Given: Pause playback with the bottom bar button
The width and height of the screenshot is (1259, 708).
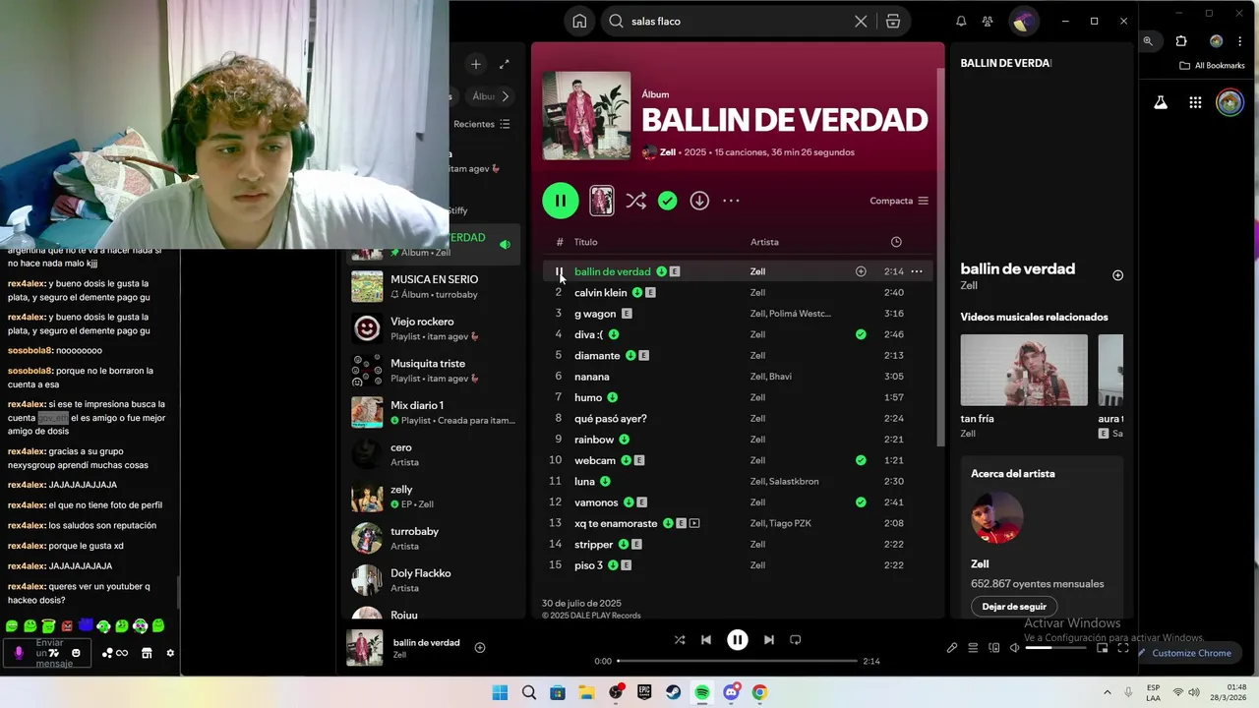Looking at the screenshot, I should pos(738,639).
